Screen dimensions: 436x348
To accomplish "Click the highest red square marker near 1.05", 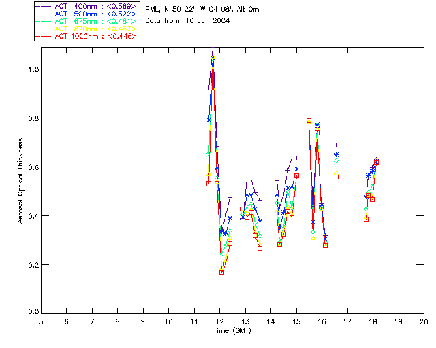I will click(213, 58).
